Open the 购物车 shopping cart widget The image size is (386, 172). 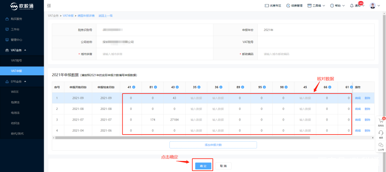coord(381,122)
